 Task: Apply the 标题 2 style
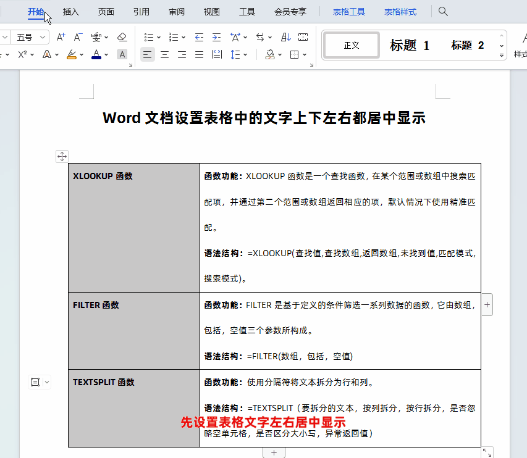click(x=468, y=45)
